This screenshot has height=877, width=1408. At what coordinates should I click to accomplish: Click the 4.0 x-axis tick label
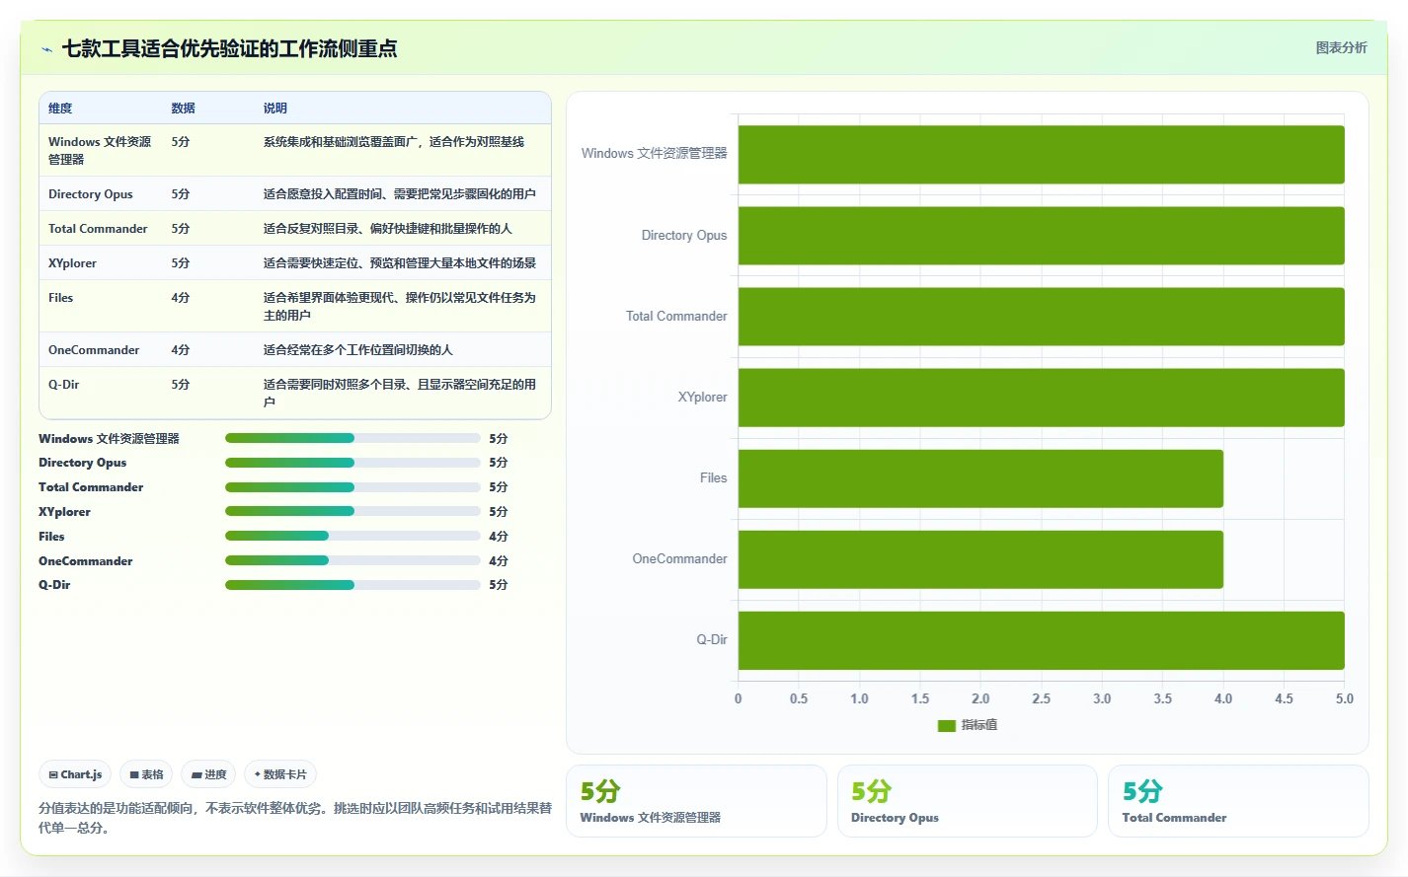coord(1223,698)
